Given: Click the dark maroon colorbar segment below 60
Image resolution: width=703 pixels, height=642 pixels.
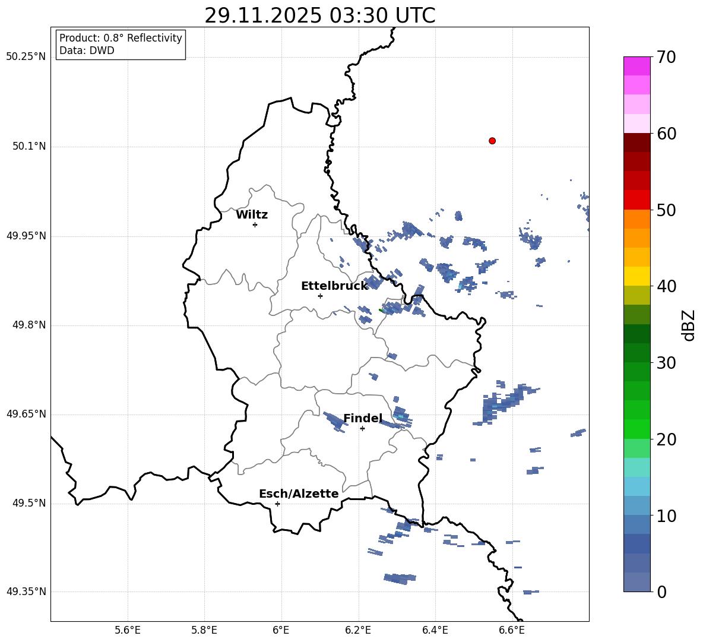Looking at the screenshot, I should 636,143.
